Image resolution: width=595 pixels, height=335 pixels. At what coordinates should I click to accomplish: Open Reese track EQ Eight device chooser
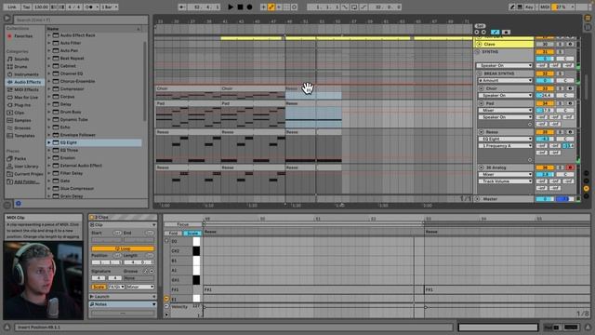(505, 139)
